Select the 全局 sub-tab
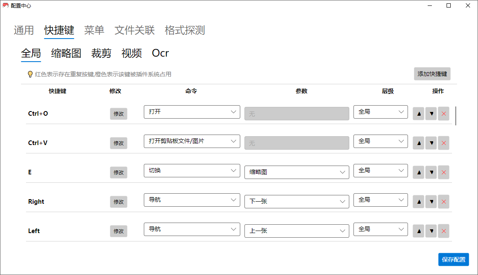This screenshot has width=478, height=275. point(31,53)
